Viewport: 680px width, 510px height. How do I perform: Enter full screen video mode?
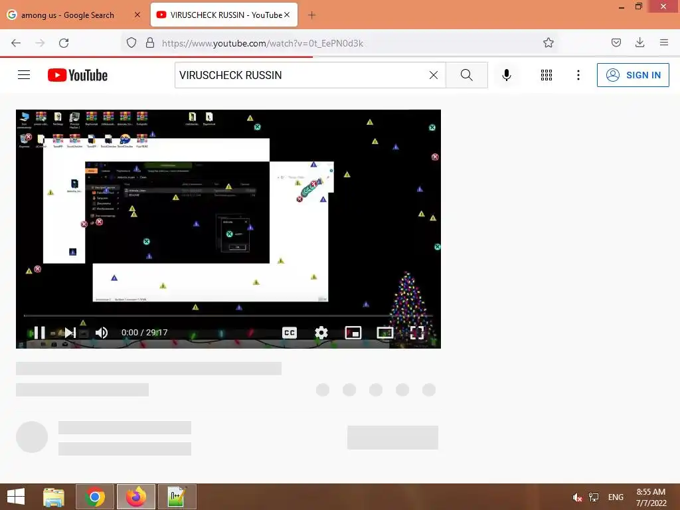click(x=417, y=333)
